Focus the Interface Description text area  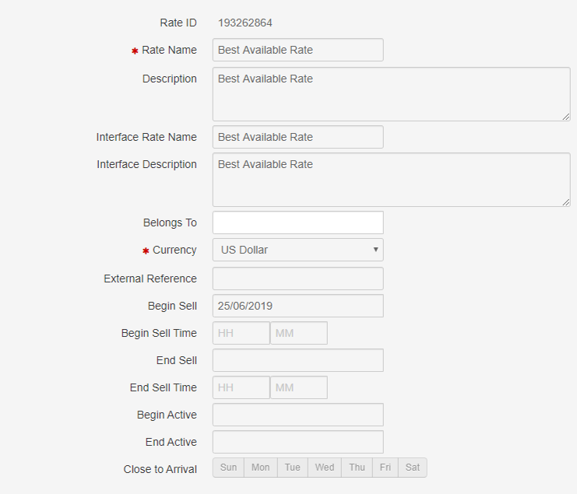click(x=392, y=180)
